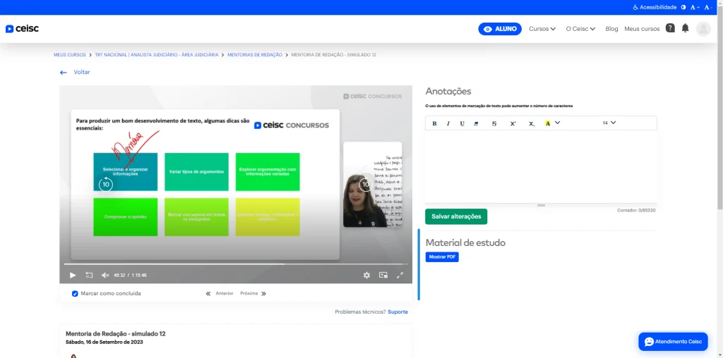The image size is (723, 358).
Task: Open Atendimento Ceisc chat button
Action: 673,341
